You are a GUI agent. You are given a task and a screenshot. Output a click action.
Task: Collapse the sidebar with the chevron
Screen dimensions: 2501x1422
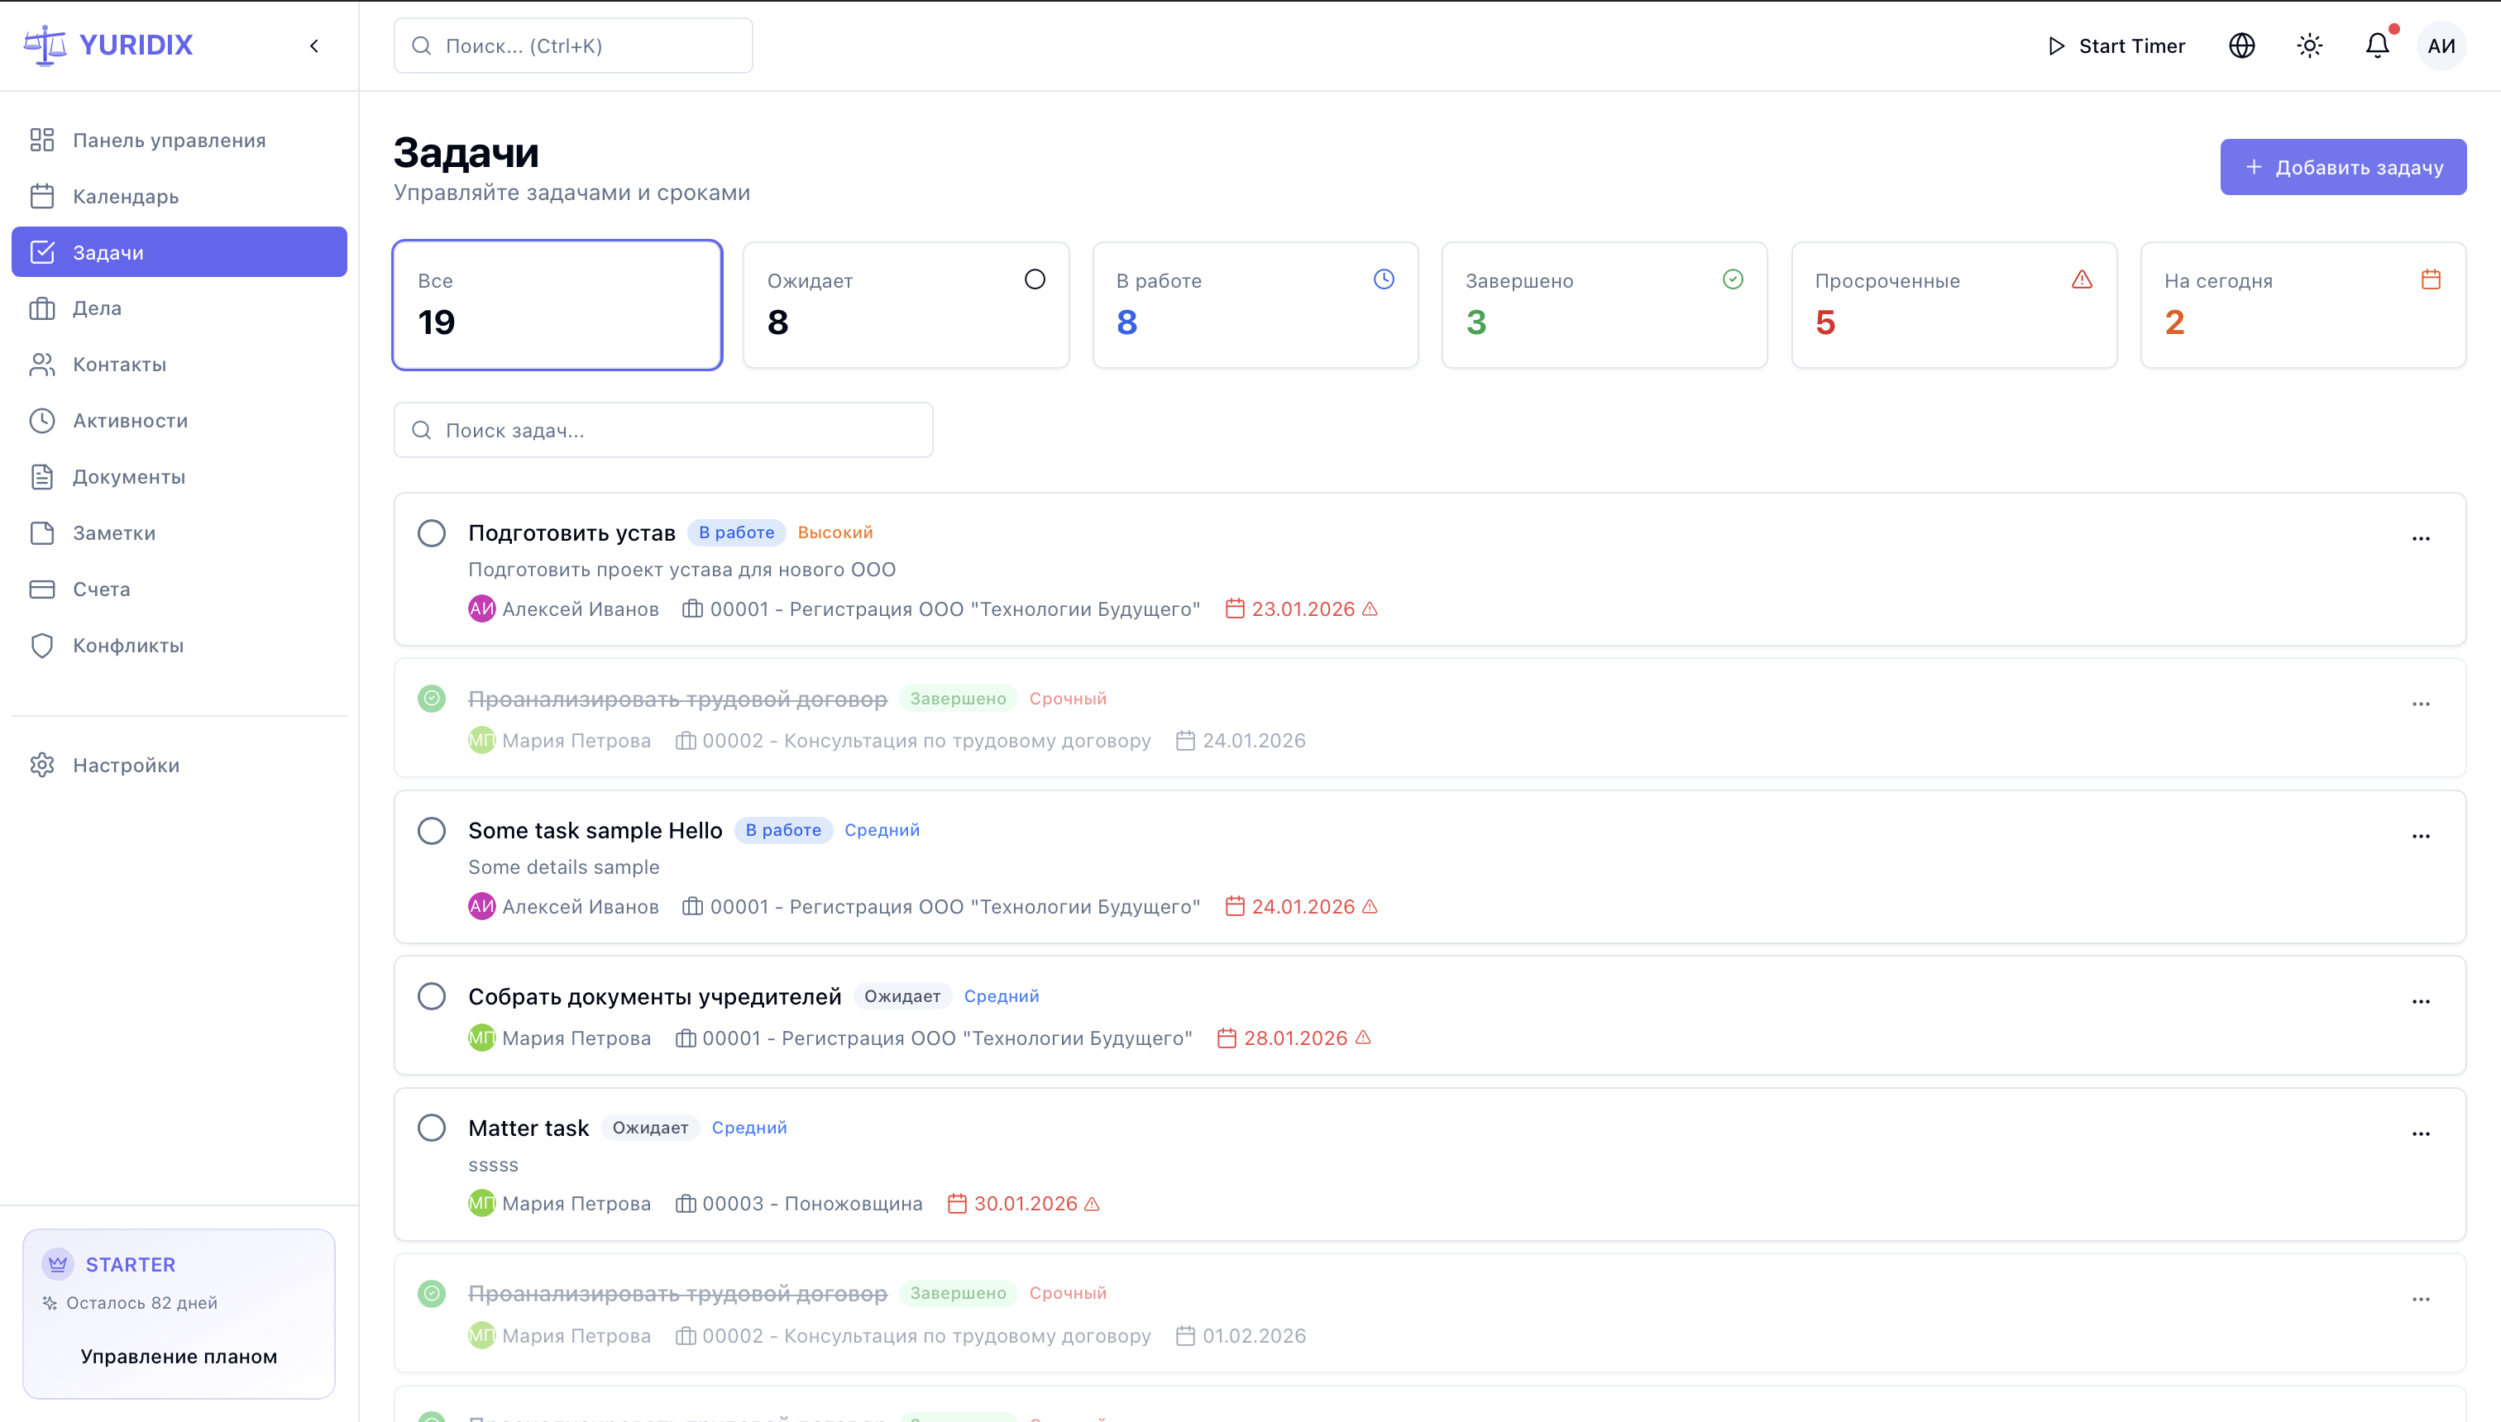point(313,45)
